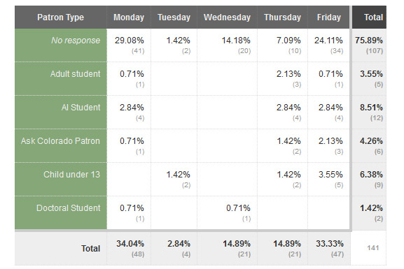The height and width of the screenshot is (269, 404).
Task: Click the dark Total column header
Action: coord(369,17)
